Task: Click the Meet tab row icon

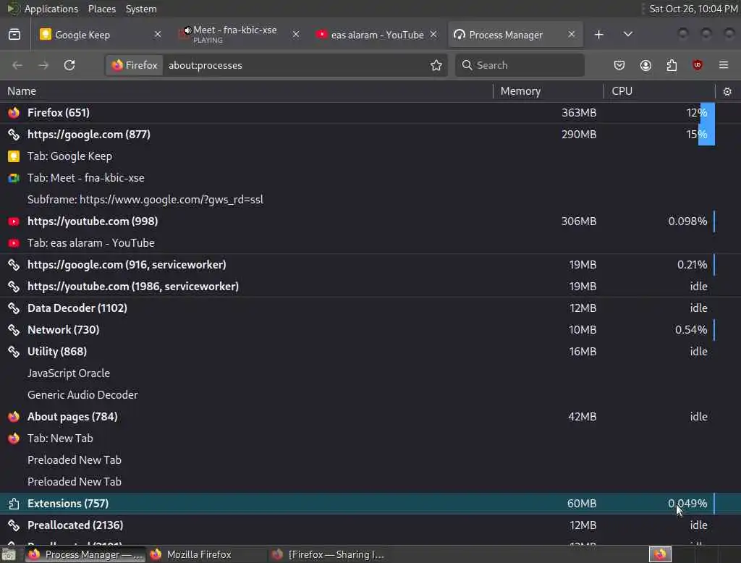Action: 14,178
